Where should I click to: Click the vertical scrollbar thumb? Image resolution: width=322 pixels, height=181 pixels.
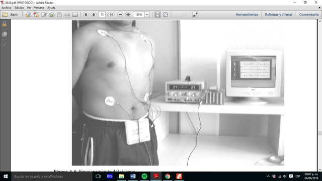320,133
